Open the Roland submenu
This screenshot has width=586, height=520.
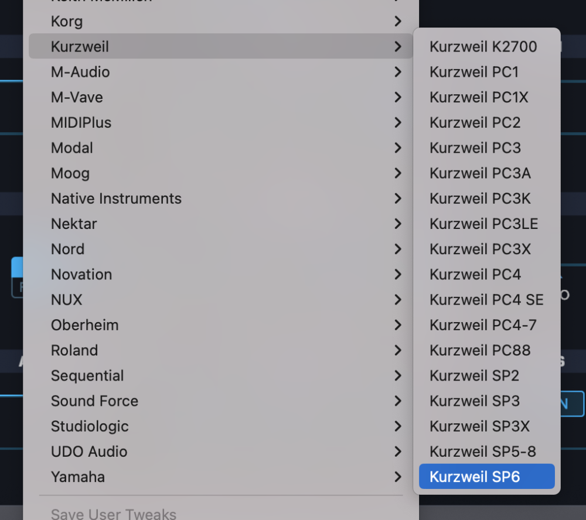(x=74, y=350)
